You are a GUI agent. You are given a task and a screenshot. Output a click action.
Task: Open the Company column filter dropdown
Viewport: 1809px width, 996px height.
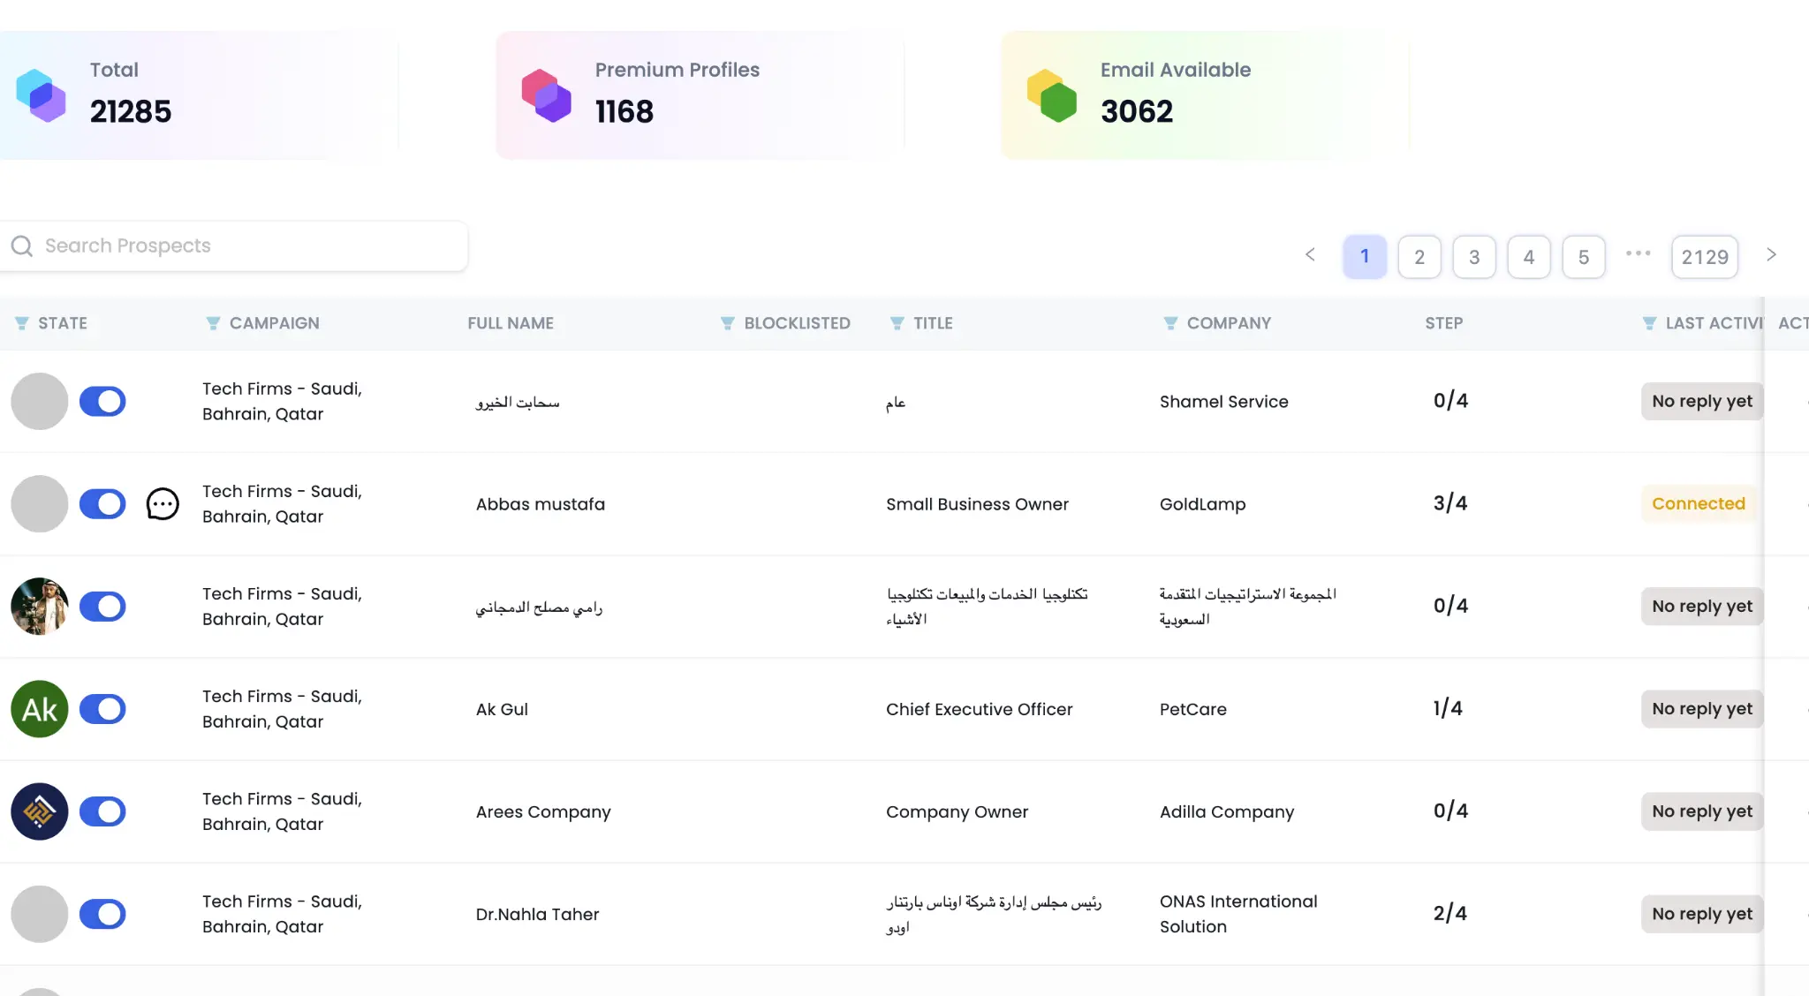pos(1170,323)
